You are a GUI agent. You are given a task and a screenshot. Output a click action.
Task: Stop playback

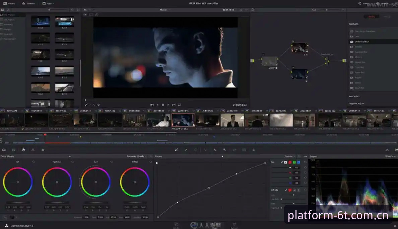tap(163, 105)
